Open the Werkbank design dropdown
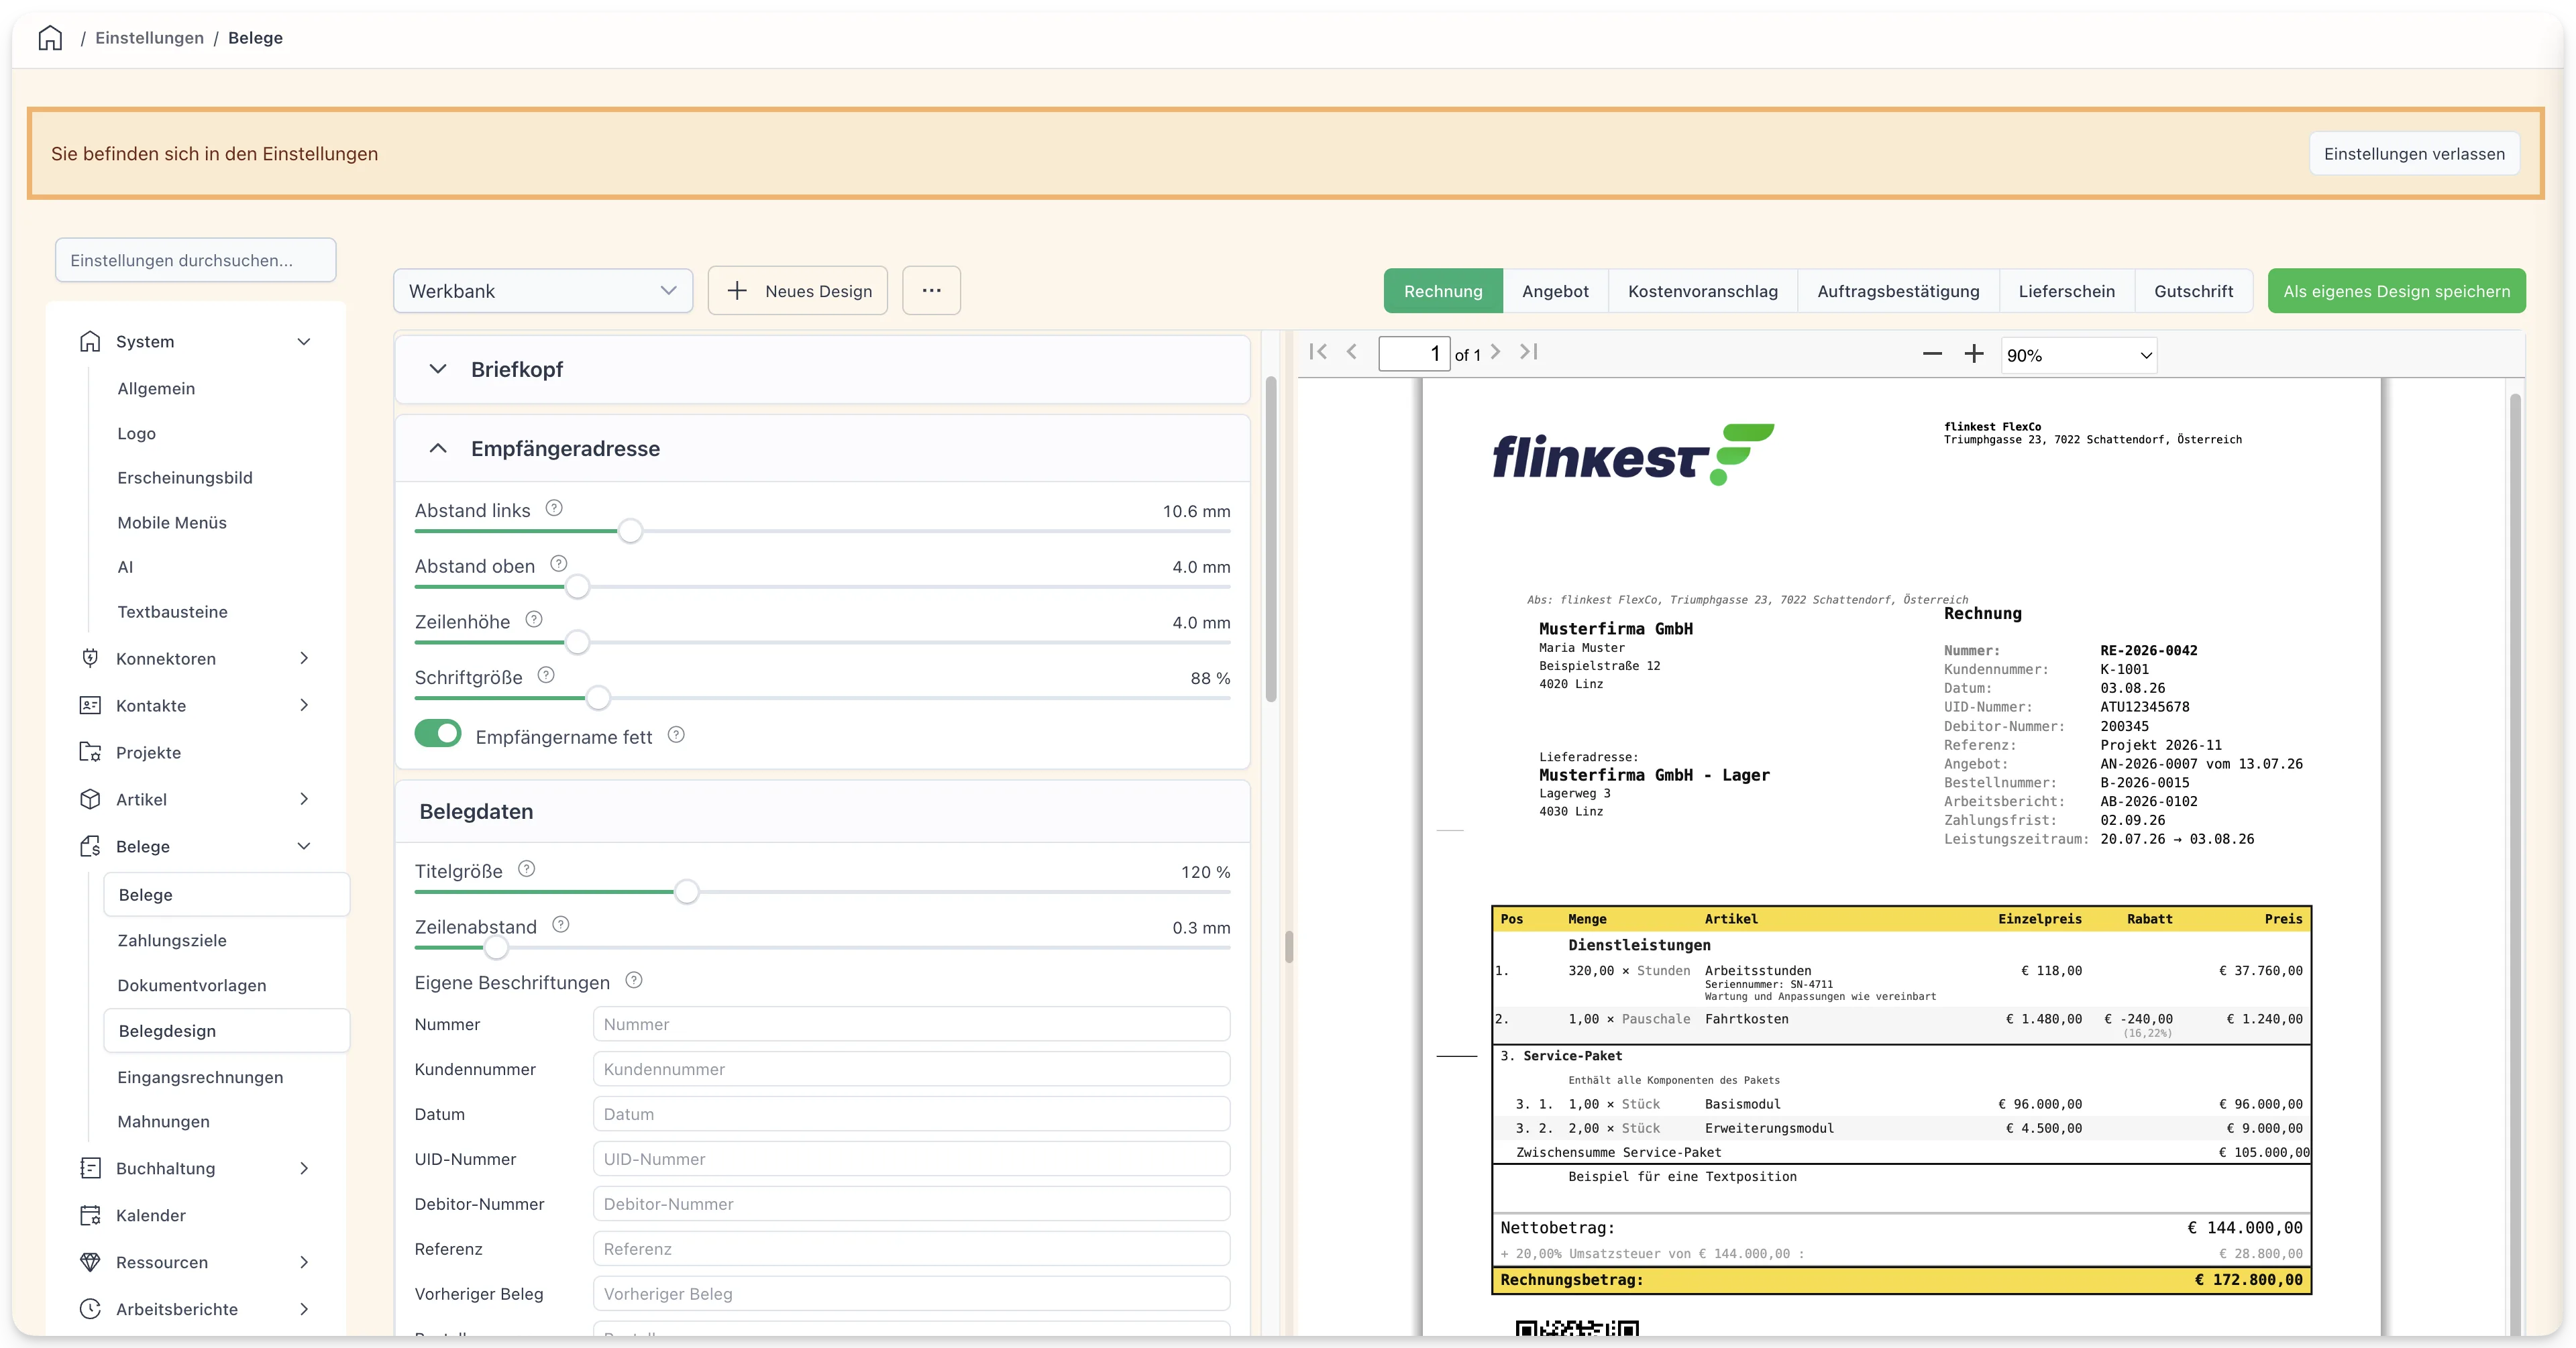The image size is (2576, 1348). point(543,291)
